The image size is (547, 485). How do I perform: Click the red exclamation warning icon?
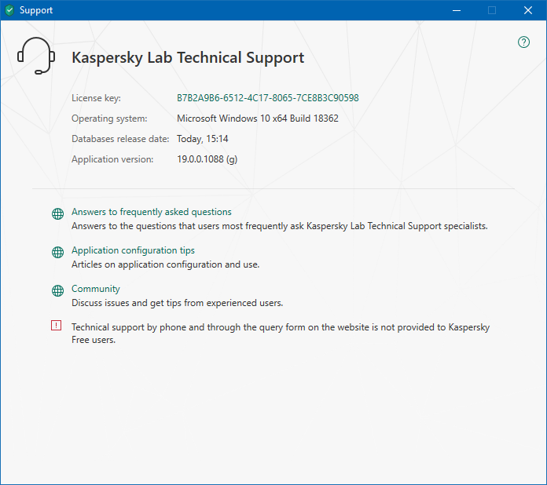pos(56,326)
